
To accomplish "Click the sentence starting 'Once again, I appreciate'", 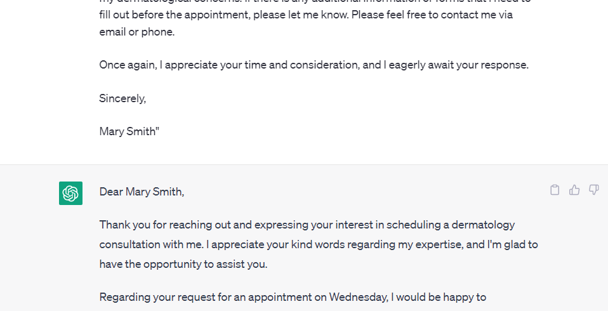I will tap(314, 65).
